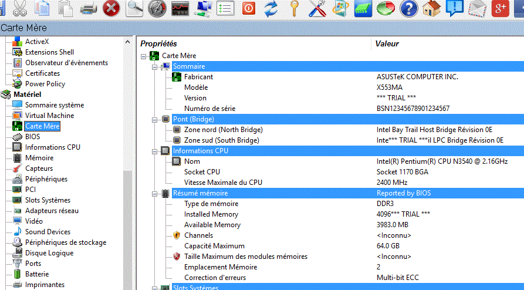The width and height of the screenshot is (524, 290).
Task: Open Batterie tree item
Action: click(37, 274)
